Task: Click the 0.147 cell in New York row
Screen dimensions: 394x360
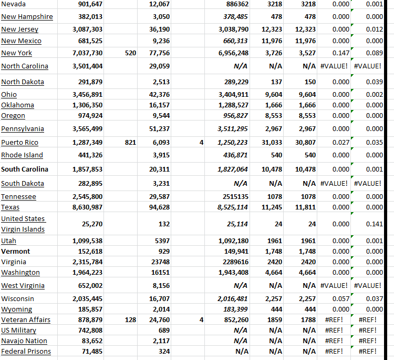Action: tap(341, 53)
